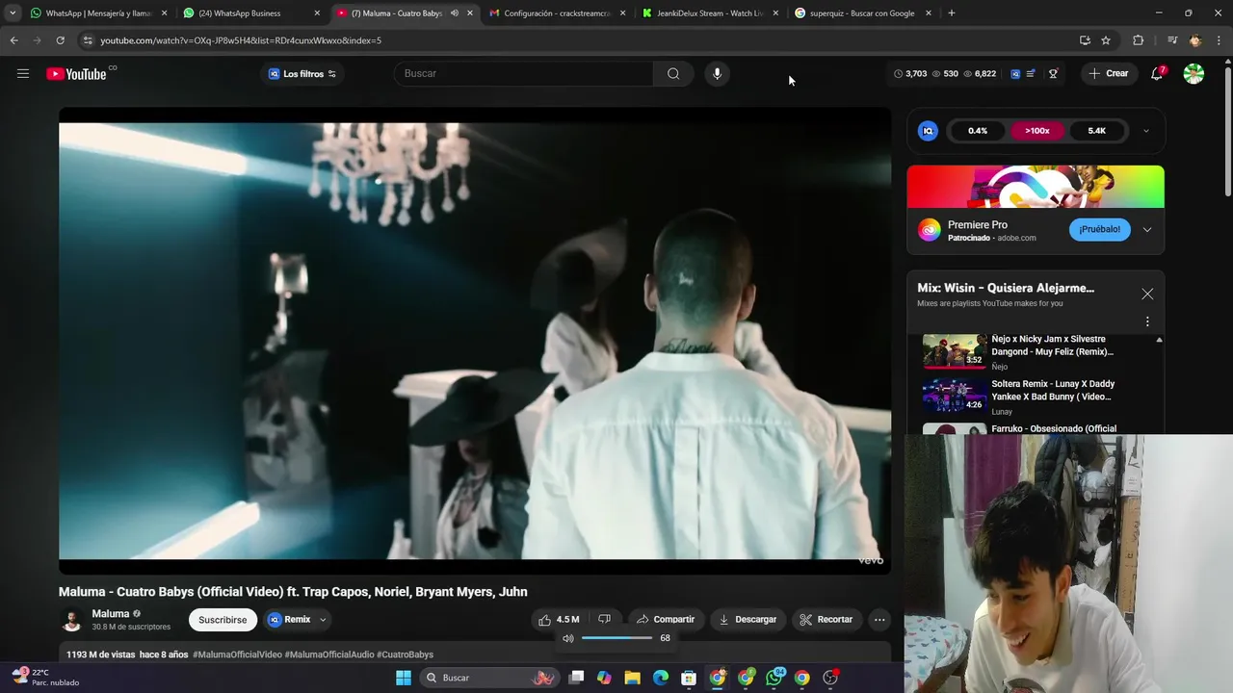Reload the page
Viewport: 1233px width, 693px height.
60,40
